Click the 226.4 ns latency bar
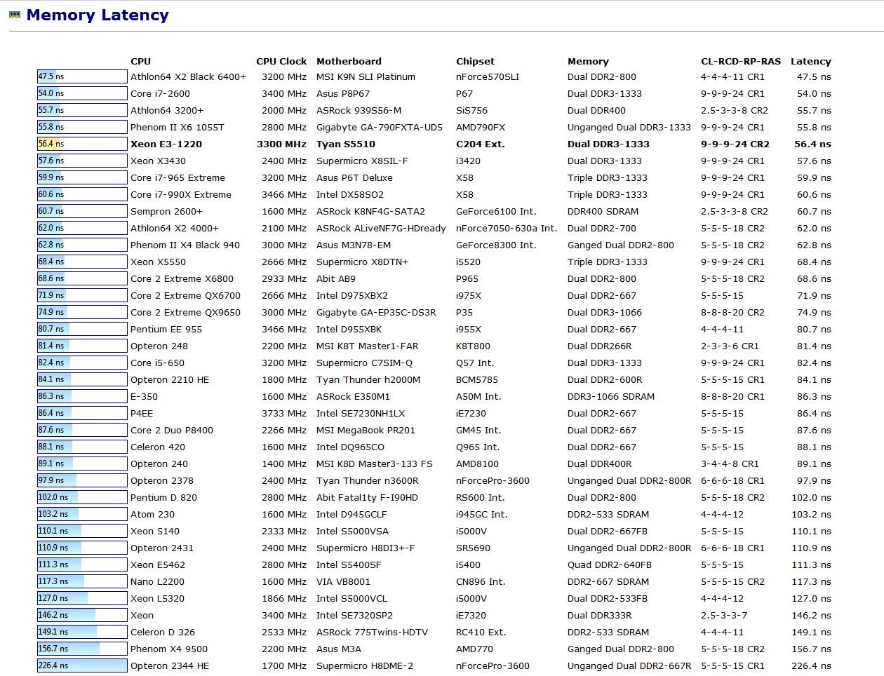Image resolution: width=884 pixels, height=676 pixels. tap(82, 665)
